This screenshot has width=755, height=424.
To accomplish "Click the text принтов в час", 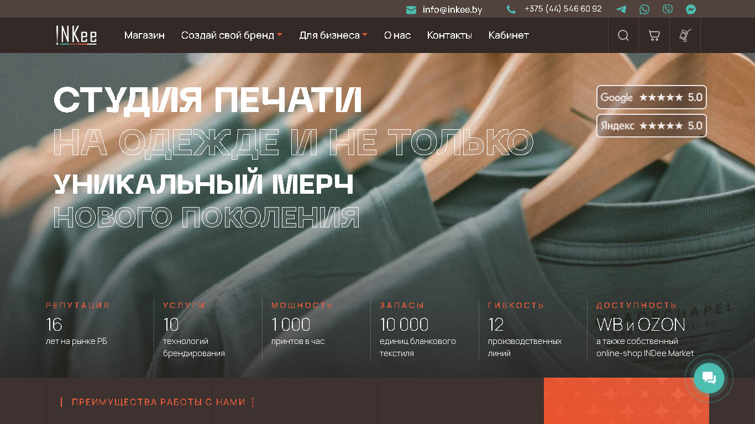I will pos(298,341).
